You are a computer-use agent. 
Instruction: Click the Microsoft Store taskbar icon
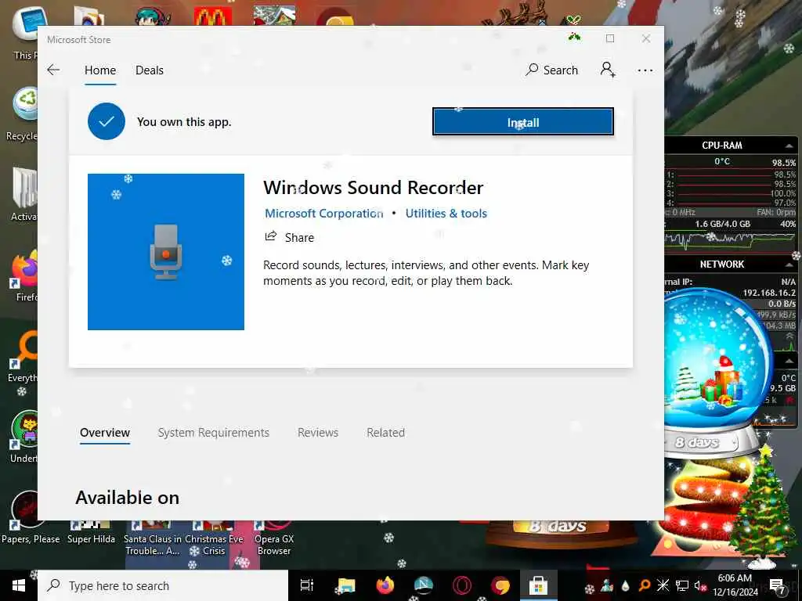click(x=538, y=585)
